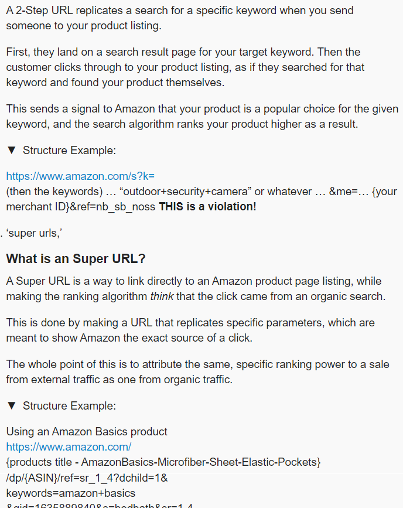
Task: Click the 'What is an Super URL?' heading
Action: click(x=76, y=258)
